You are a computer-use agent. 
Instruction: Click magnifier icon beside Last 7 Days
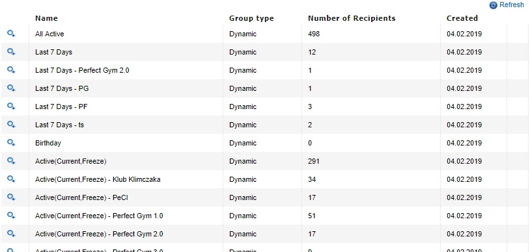(x=11, y=52)
